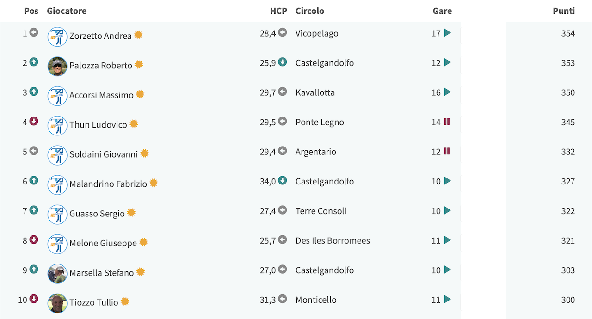
Task: Click the green up arrow at position 2
Action: (34, 62)
